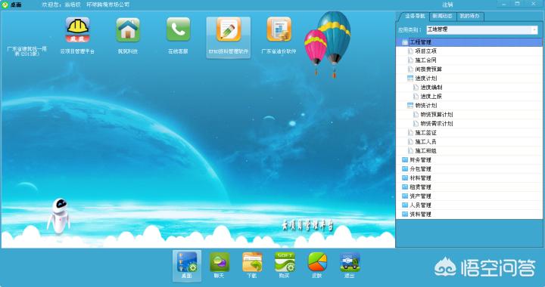
Task: Open the pie chart dock icon
Action: 317,262
